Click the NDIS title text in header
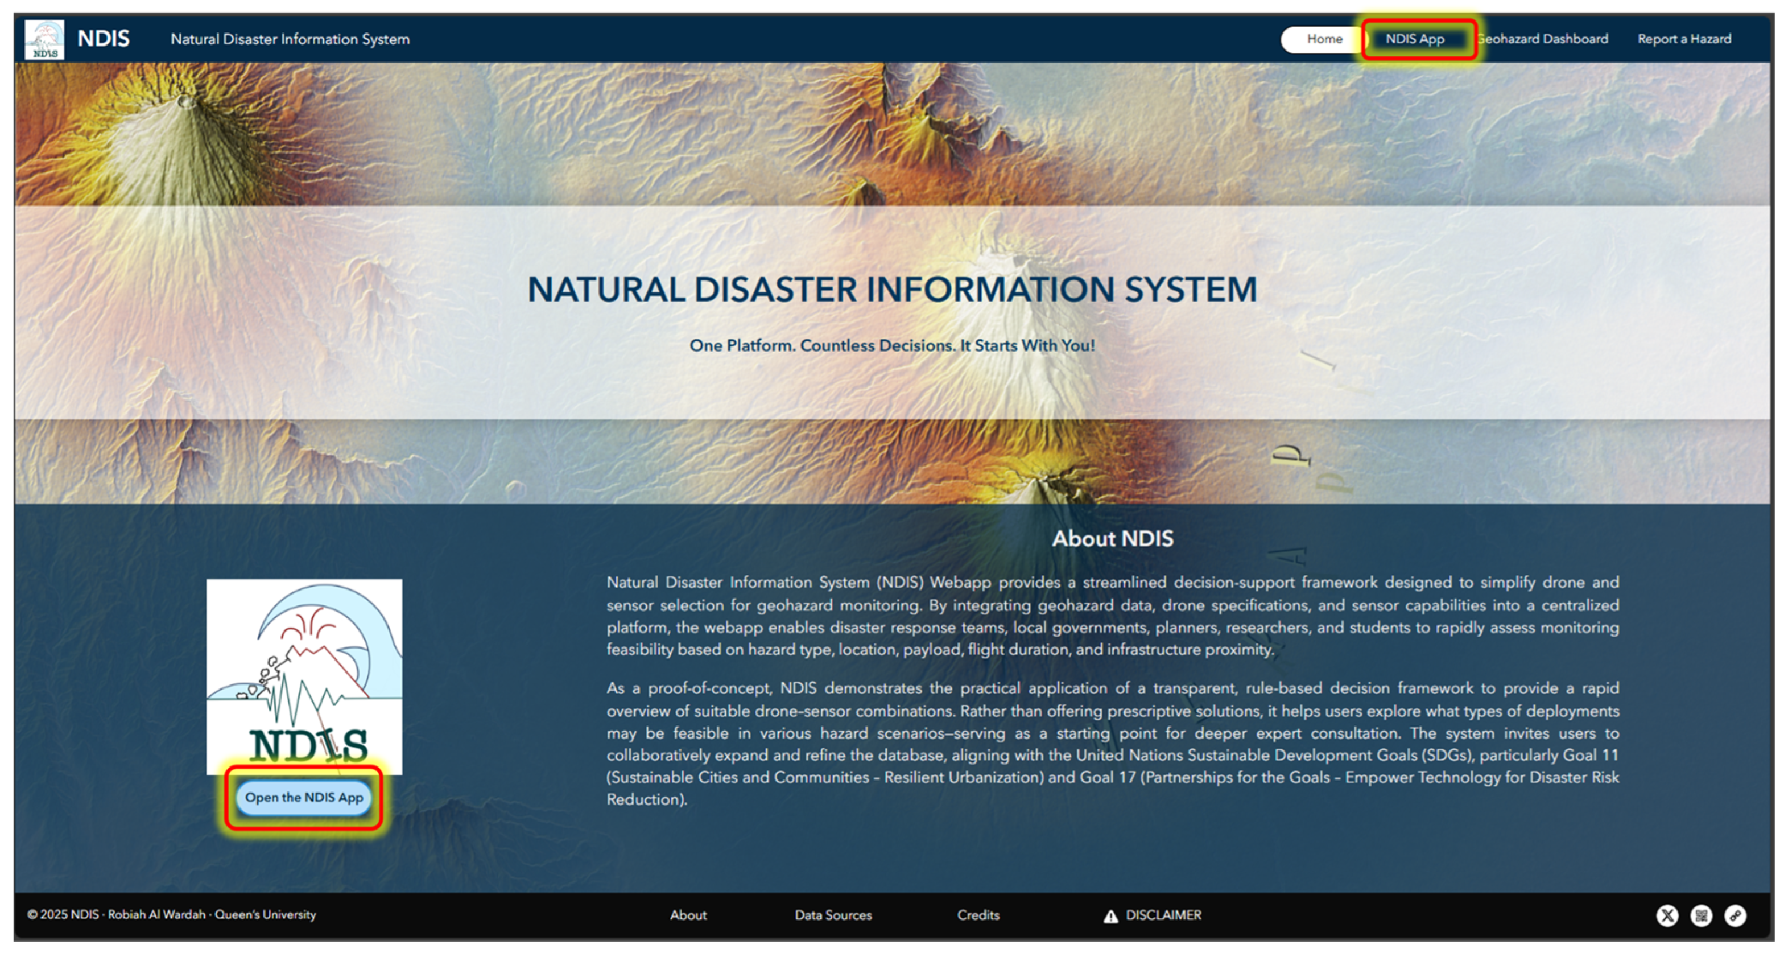The width and height of the screenshot is (1784, 953). click(103, 38)
